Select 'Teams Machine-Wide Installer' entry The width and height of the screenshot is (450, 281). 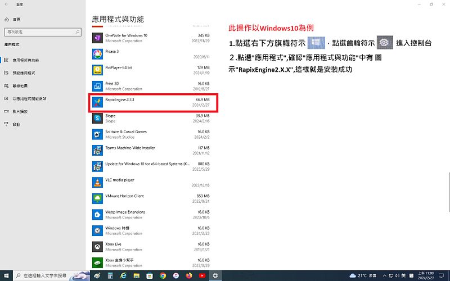(151, 150)
